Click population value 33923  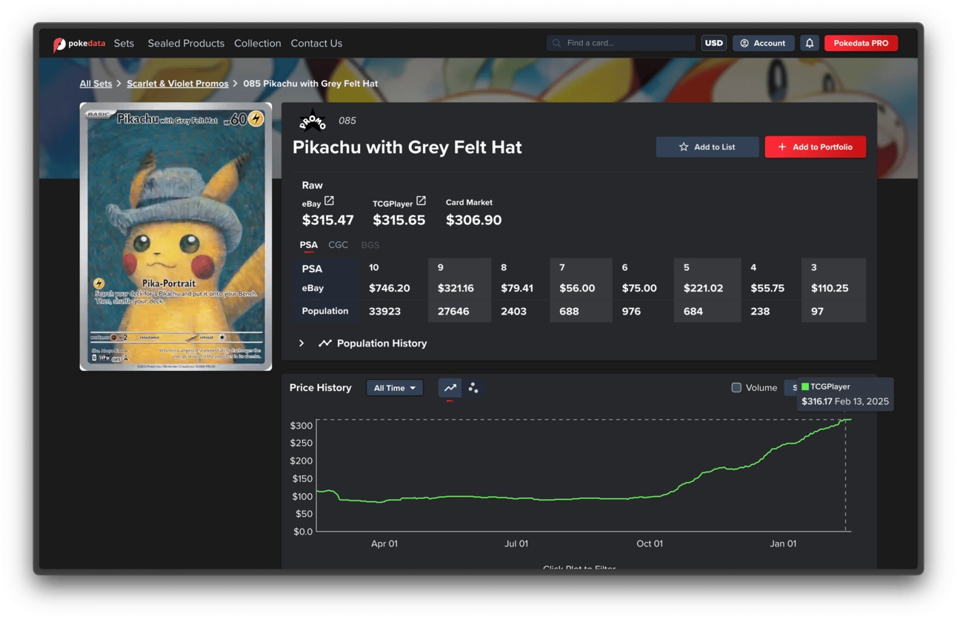384,312
